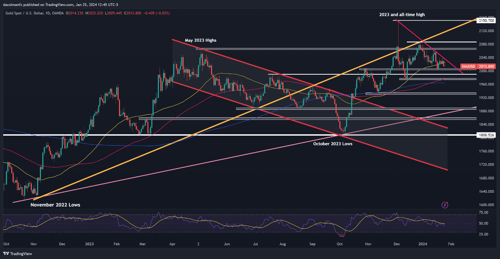
Task: Click 1640.000 on the price axis
Action: [487, 191]
